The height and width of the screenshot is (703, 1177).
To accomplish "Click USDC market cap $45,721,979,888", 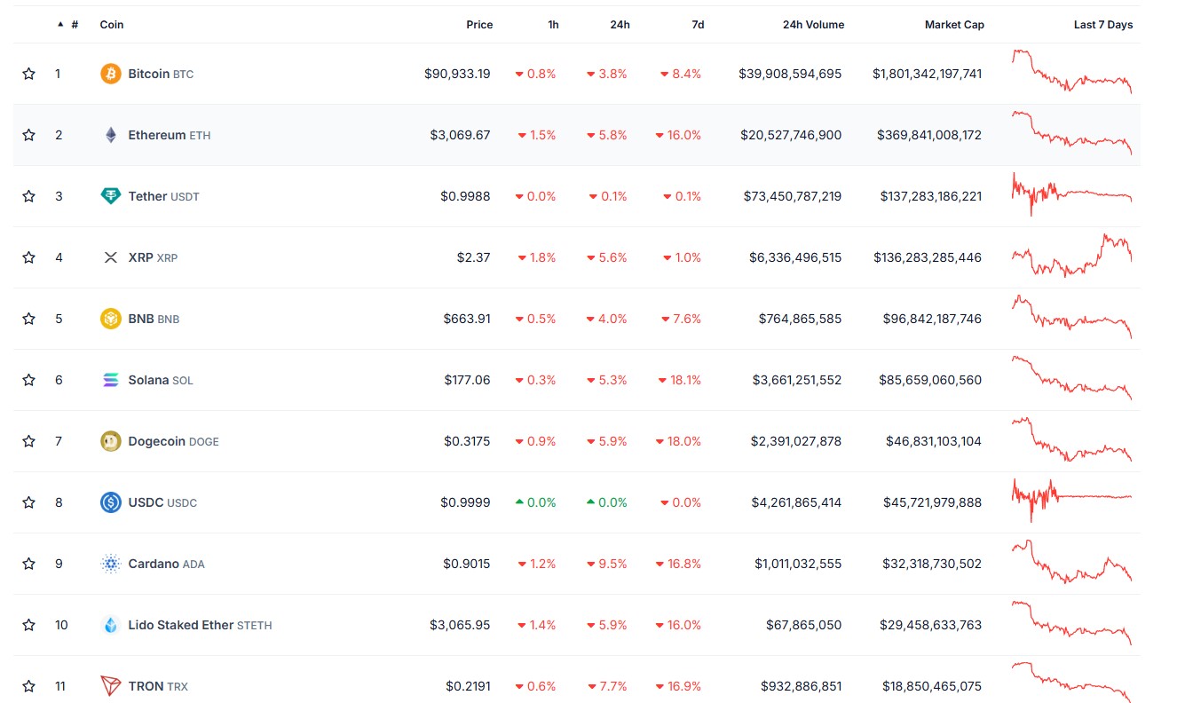I will [x=932, y=502].
